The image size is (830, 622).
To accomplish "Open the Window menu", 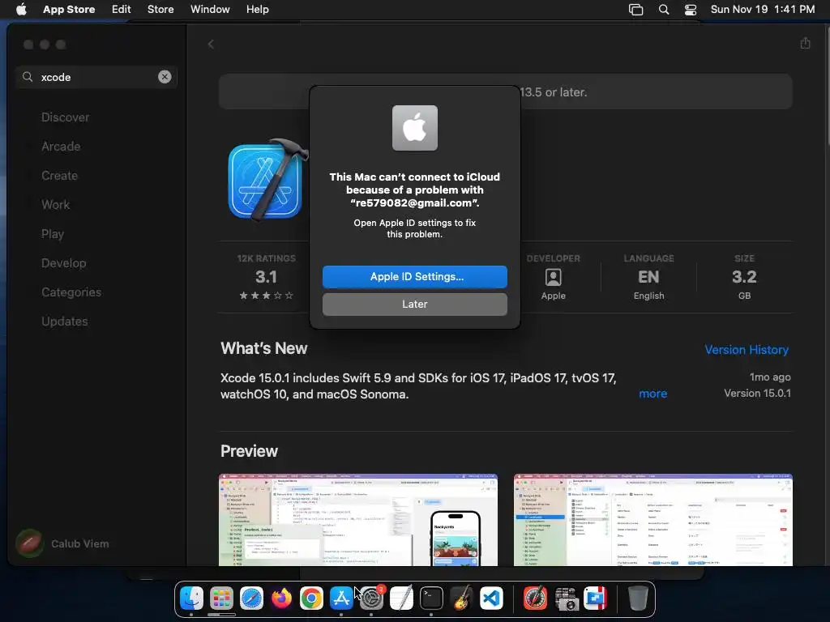I will coord(210,9).
